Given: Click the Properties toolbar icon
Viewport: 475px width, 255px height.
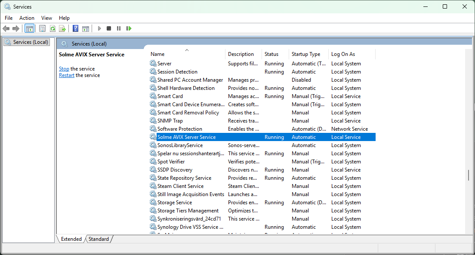Looking at the screenshot, I should (43, 28).
